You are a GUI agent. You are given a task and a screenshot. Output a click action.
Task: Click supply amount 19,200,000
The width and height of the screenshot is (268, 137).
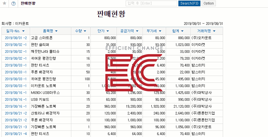[133, 106]
